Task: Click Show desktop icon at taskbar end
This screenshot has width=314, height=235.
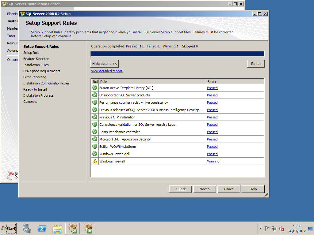Action: coord(310,229)
